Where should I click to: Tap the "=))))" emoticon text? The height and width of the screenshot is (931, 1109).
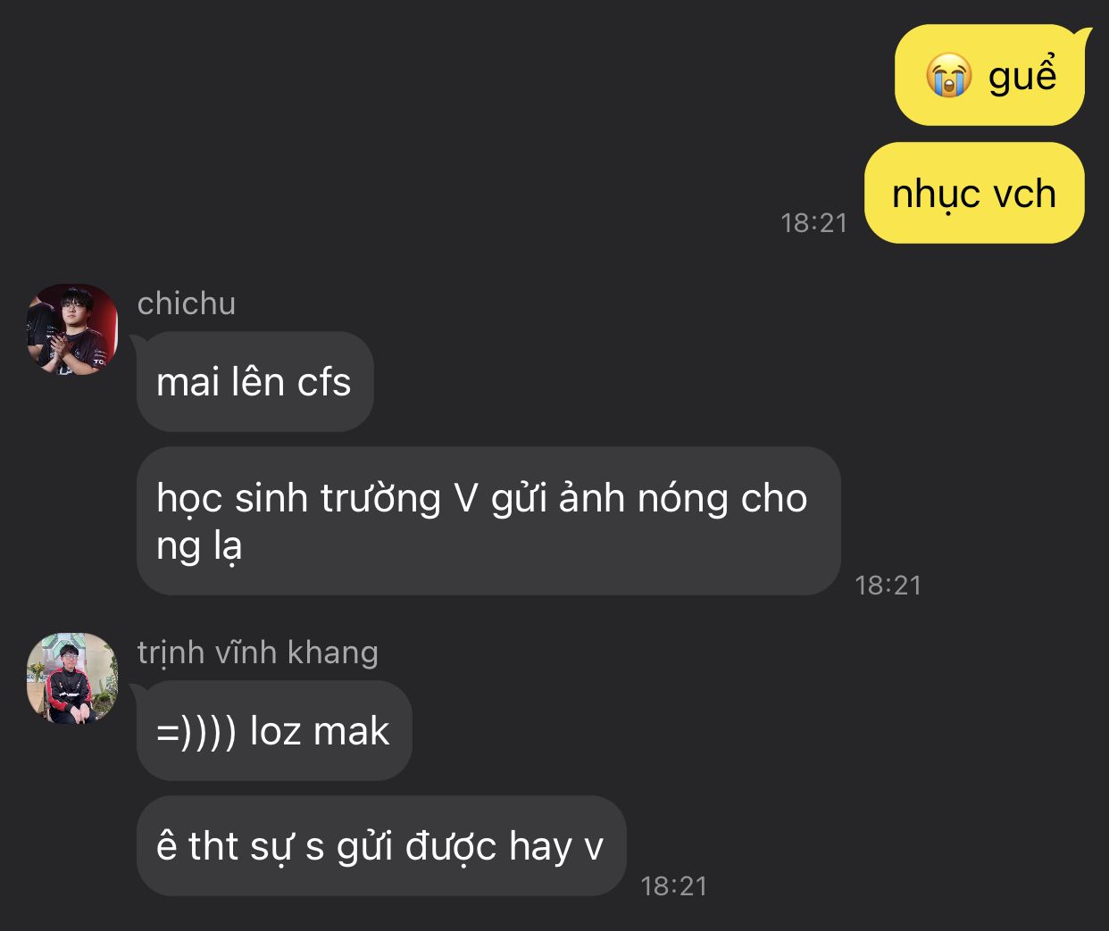click(x=196, y=732)
